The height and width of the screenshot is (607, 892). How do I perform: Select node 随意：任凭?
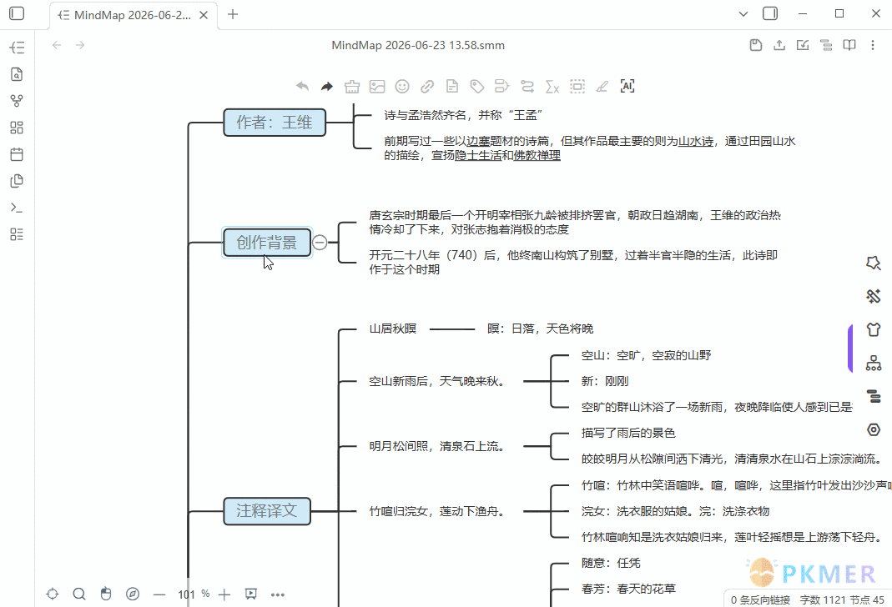click(x=611, y=563)
